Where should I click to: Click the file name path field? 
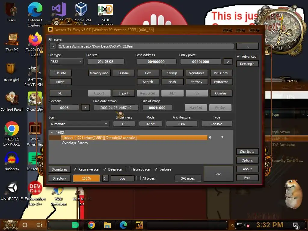tap(146, 46)
